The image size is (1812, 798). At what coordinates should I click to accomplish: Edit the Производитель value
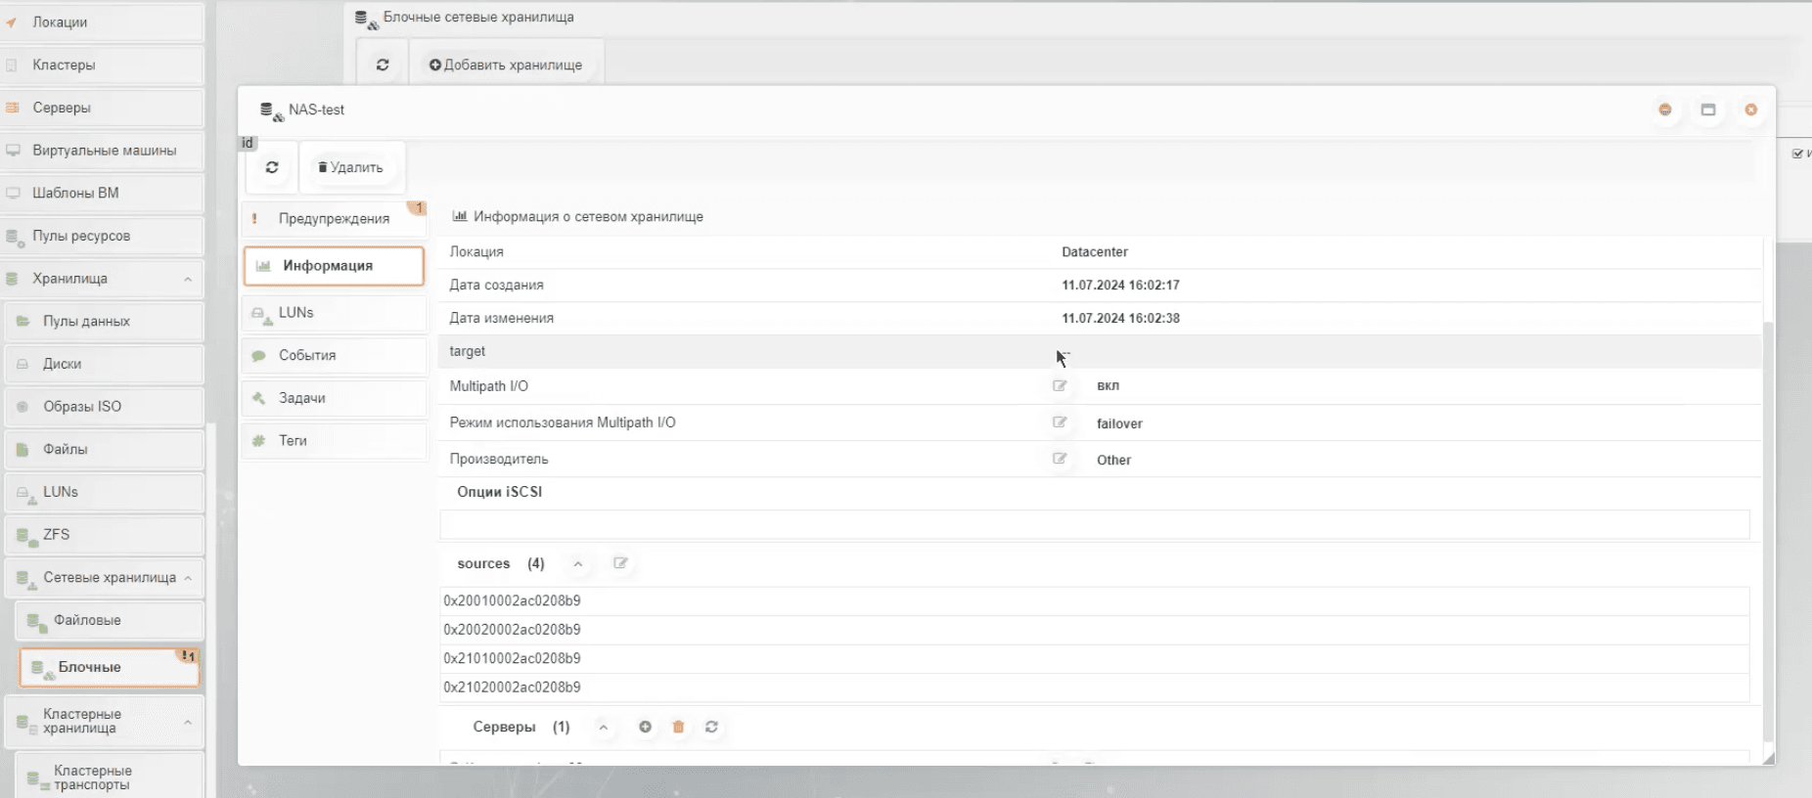(1059, 459)
